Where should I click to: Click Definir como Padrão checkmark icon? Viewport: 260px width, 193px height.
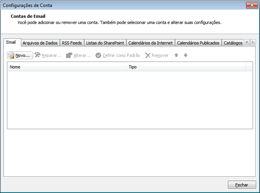point(98,55)
